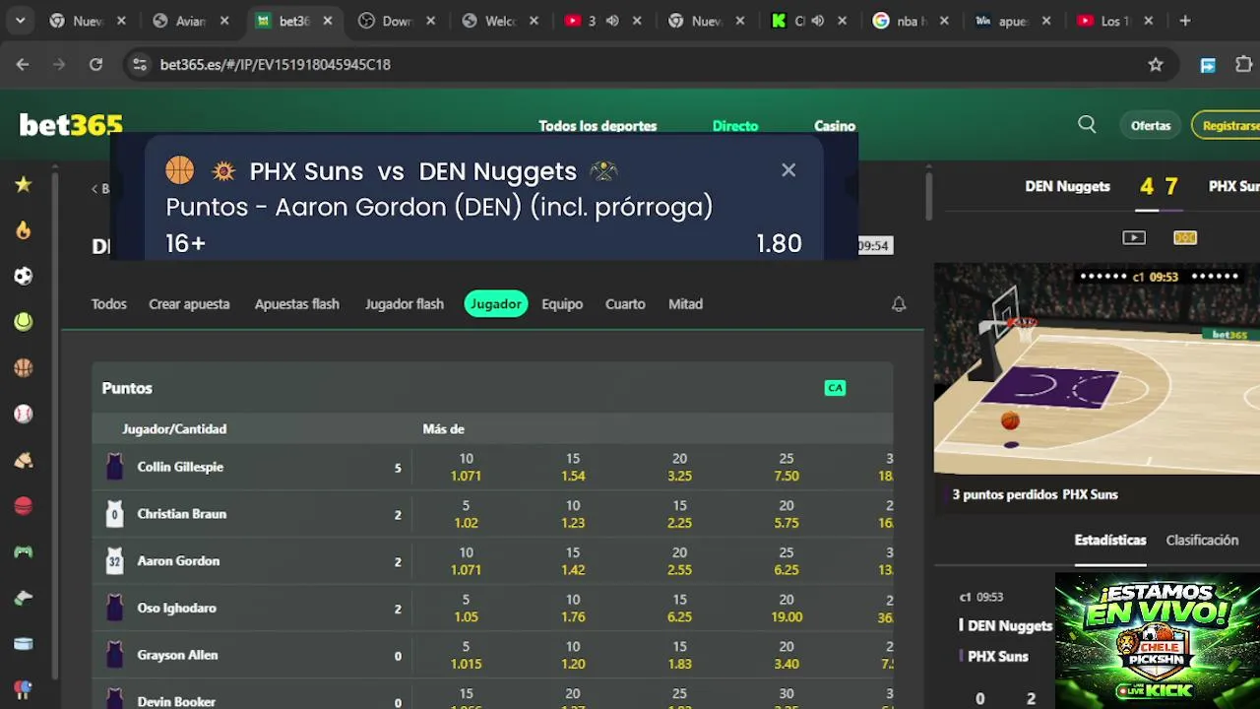Open the favorites star in sports sidebar

23,184
